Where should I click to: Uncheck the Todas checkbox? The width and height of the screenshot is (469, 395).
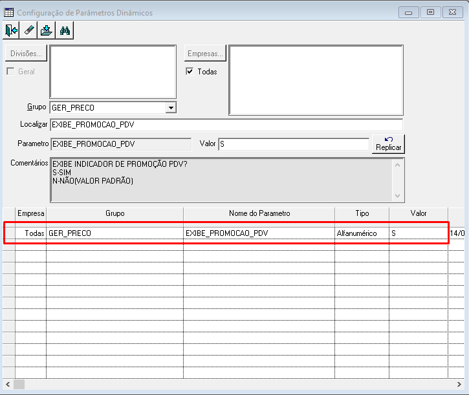[190, 72]
